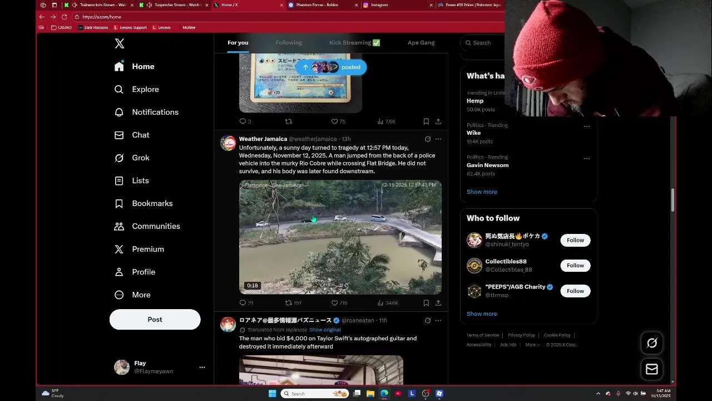Open more options on roaneatan post

coord(438,321)
